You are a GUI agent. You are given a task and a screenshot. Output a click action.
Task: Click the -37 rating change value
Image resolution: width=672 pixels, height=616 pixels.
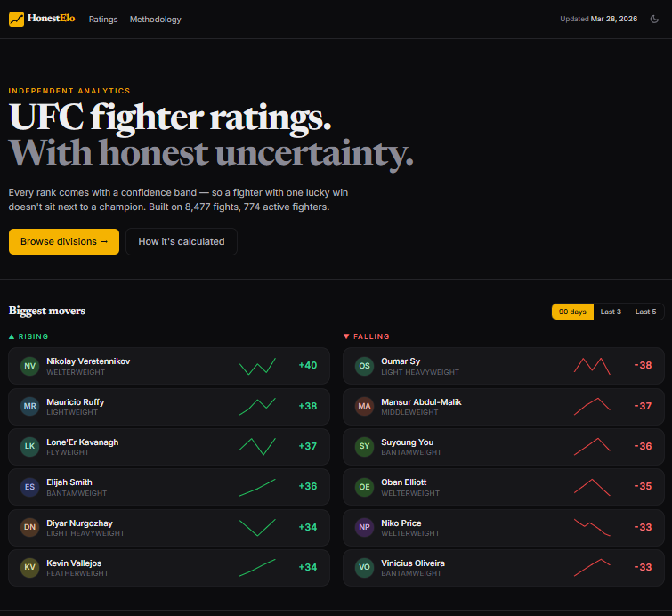643,406
